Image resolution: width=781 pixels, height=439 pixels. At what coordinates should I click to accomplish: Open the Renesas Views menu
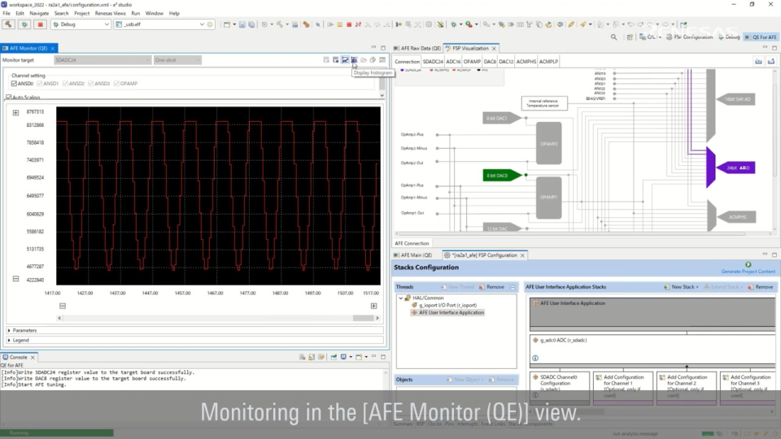click(x=110, y=14)
